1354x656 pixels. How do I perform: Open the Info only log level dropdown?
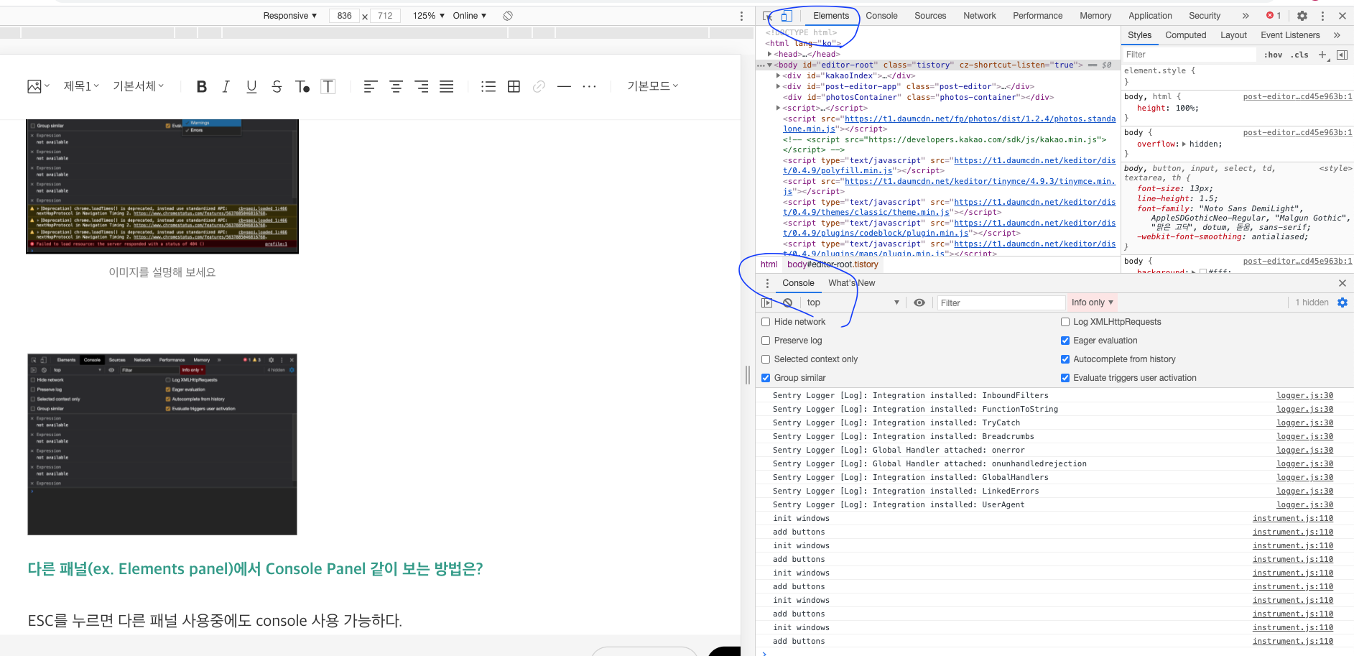[x=1092, y=302]
